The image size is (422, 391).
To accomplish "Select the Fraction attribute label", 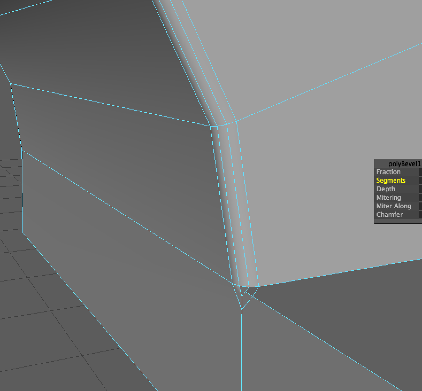I will coord(388,172).
